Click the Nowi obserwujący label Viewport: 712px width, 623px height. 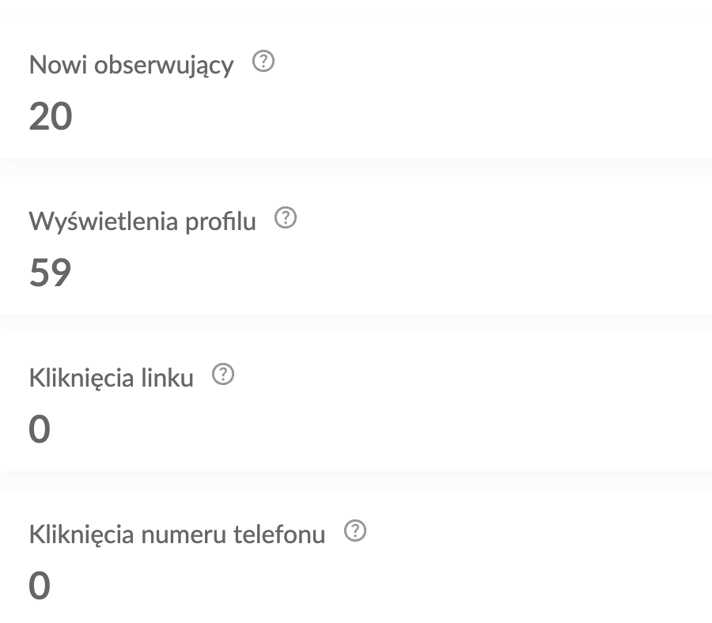131,65
